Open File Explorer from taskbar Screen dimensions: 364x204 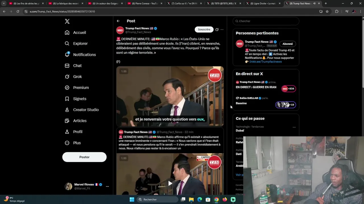(x=191, y=199)
